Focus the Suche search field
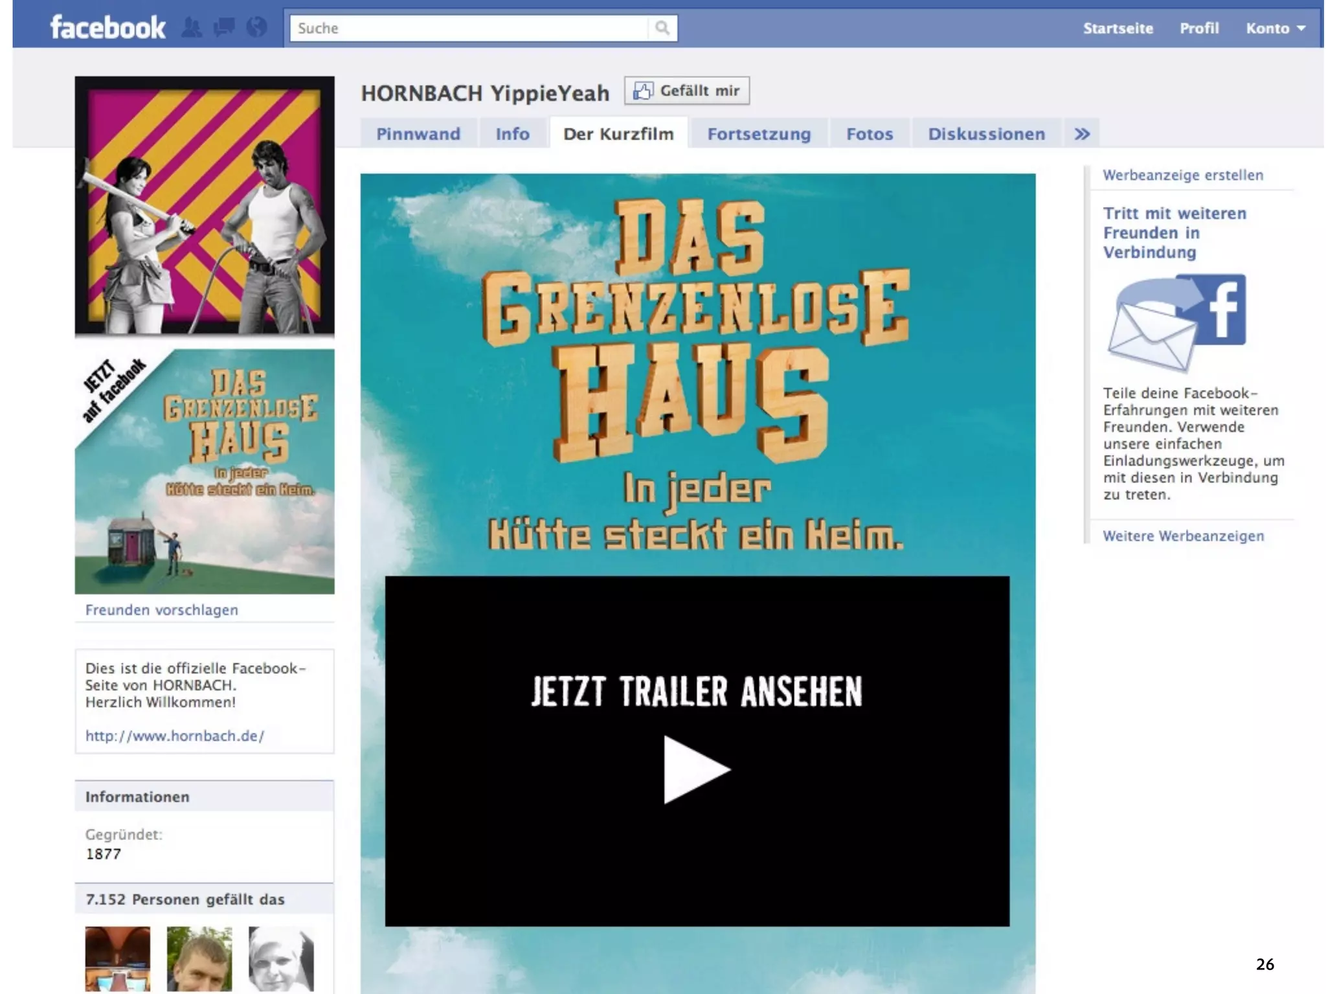Viewport: 1326px width, 994px height. coord(469,28)
